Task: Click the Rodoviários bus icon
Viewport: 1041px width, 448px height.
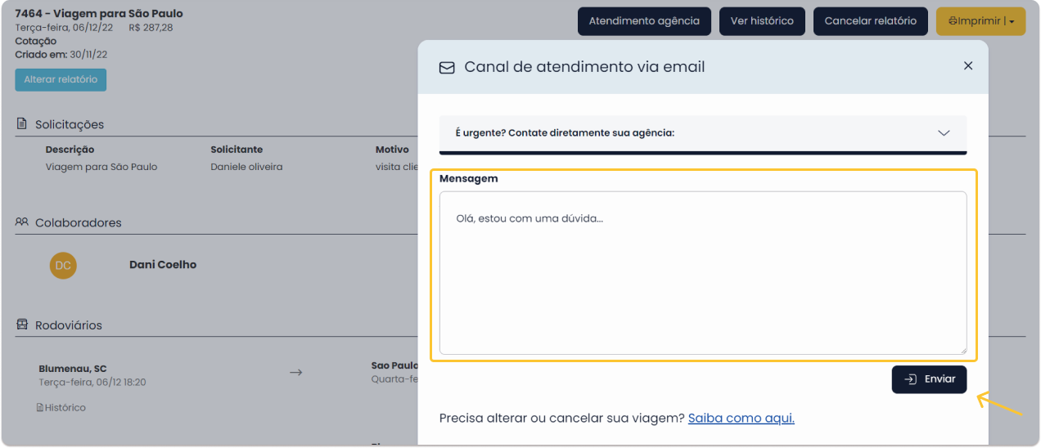Action: tap(22, 325)
